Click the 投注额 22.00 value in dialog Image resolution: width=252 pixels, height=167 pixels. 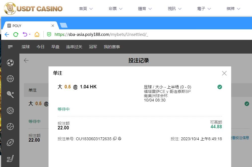coord(63,128)
